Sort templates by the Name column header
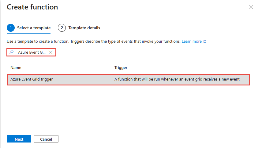 (16, 67)
